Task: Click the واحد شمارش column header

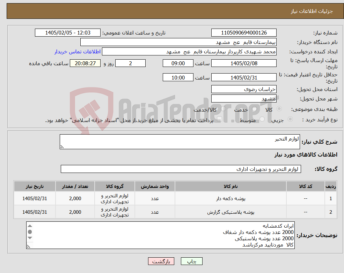Action: pyautogui.click(x=155, y=186)
